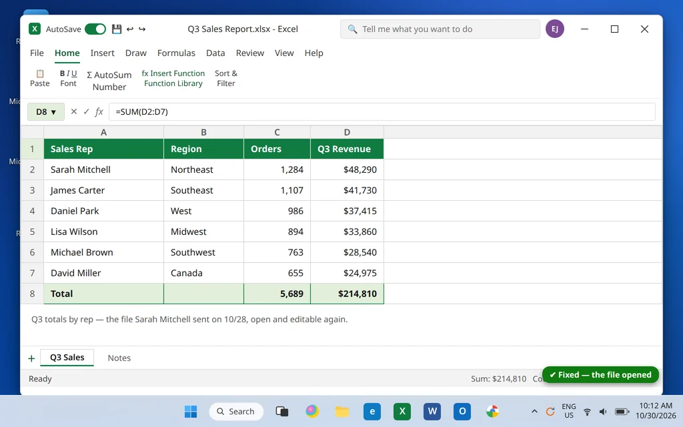Open Outlook from the taskbar
This screenshot has height=427, width=683.
click(462, 411)
